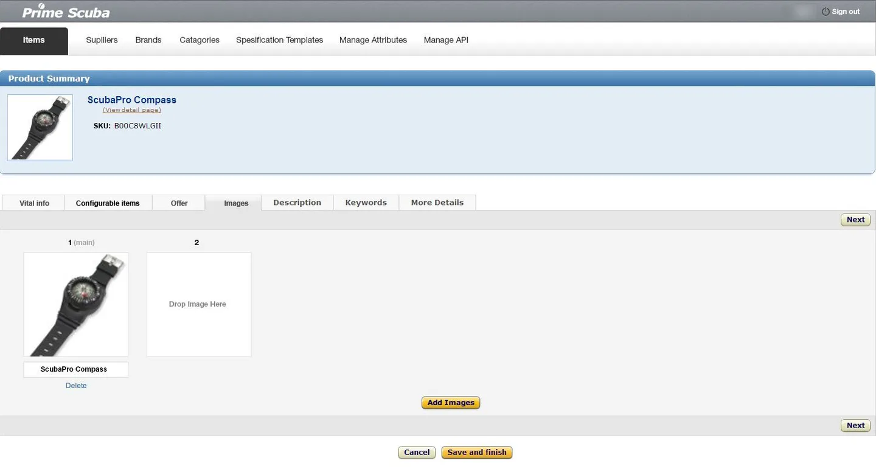Click the upper Next button
This screenshot has height=469, width=876.
coord(855,220)
